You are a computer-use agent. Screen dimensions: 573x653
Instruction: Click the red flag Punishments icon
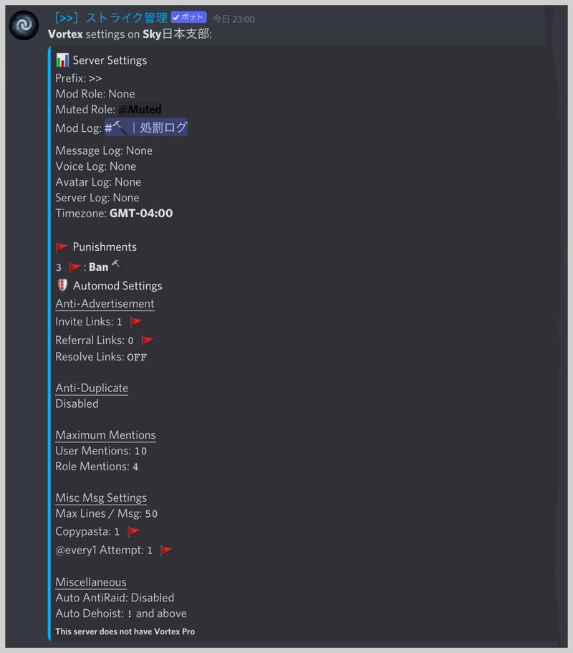pyautogui.click(x=62, y=246)
